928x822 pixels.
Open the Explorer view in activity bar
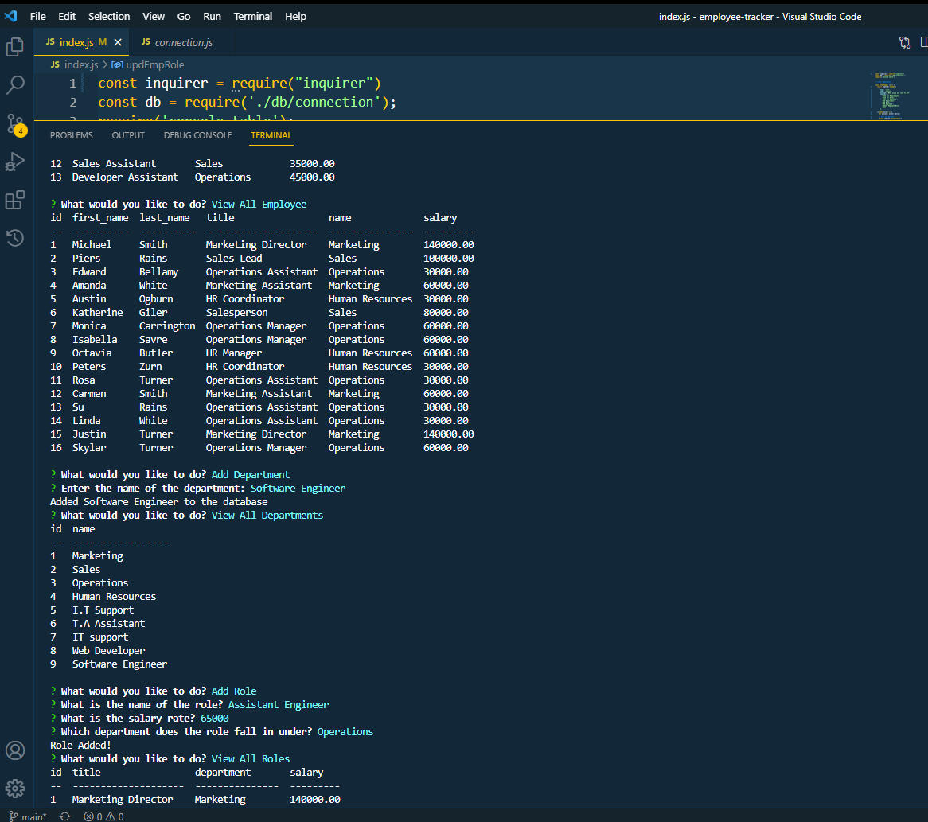(x=15, y=47)
